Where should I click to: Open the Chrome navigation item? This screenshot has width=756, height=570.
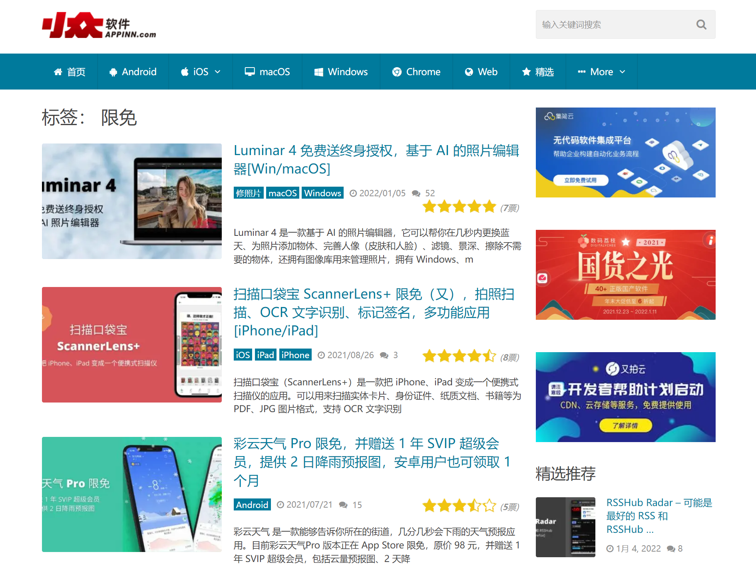(x=416, y=72)
